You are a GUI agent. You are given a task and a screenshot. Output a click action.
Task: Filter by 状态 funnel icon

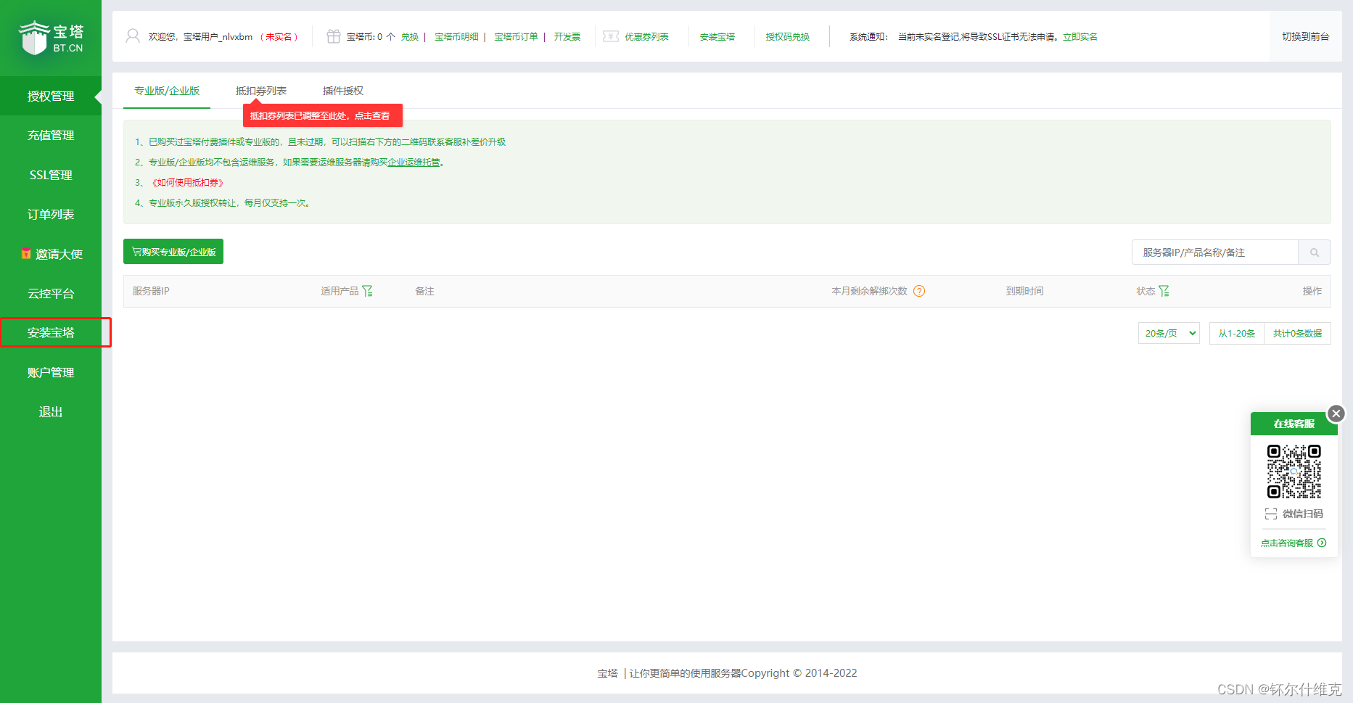click(x=1164, y=291)
